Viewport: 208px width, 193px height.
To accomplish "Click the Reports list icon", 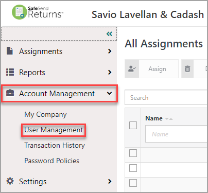I will 10,72.
